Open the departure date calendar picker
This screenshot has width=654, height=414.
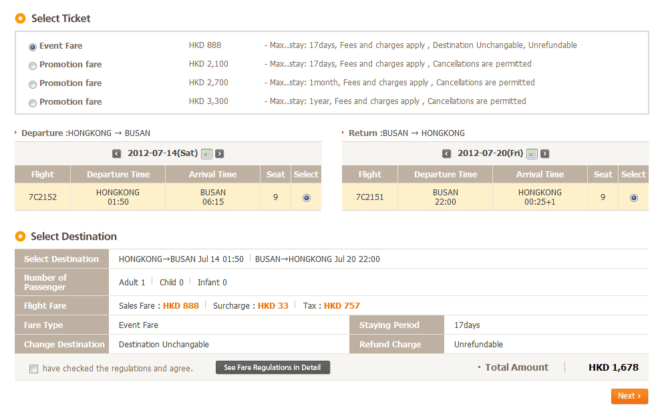coord(206,154)
